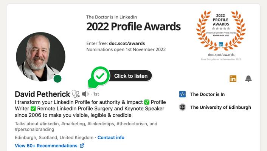The width and height of the screenshot is (267, 151).
Task: Play the name pronunciation speaker icon
Action: [85, 94]
